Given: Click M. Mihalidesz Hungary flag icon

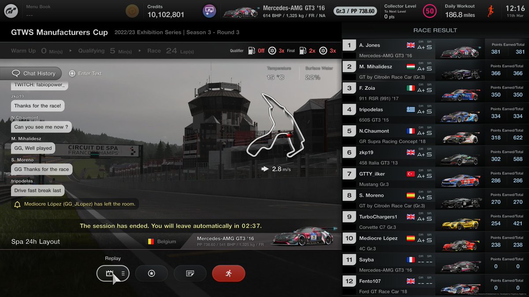Looking at the screenshot, I should click(x=411, y=66).
